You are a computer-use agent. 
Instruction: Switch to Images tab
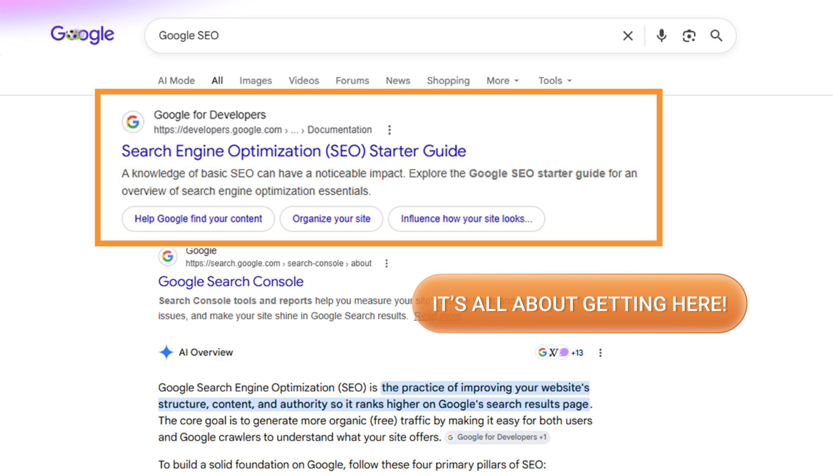[x=256, y=81]
